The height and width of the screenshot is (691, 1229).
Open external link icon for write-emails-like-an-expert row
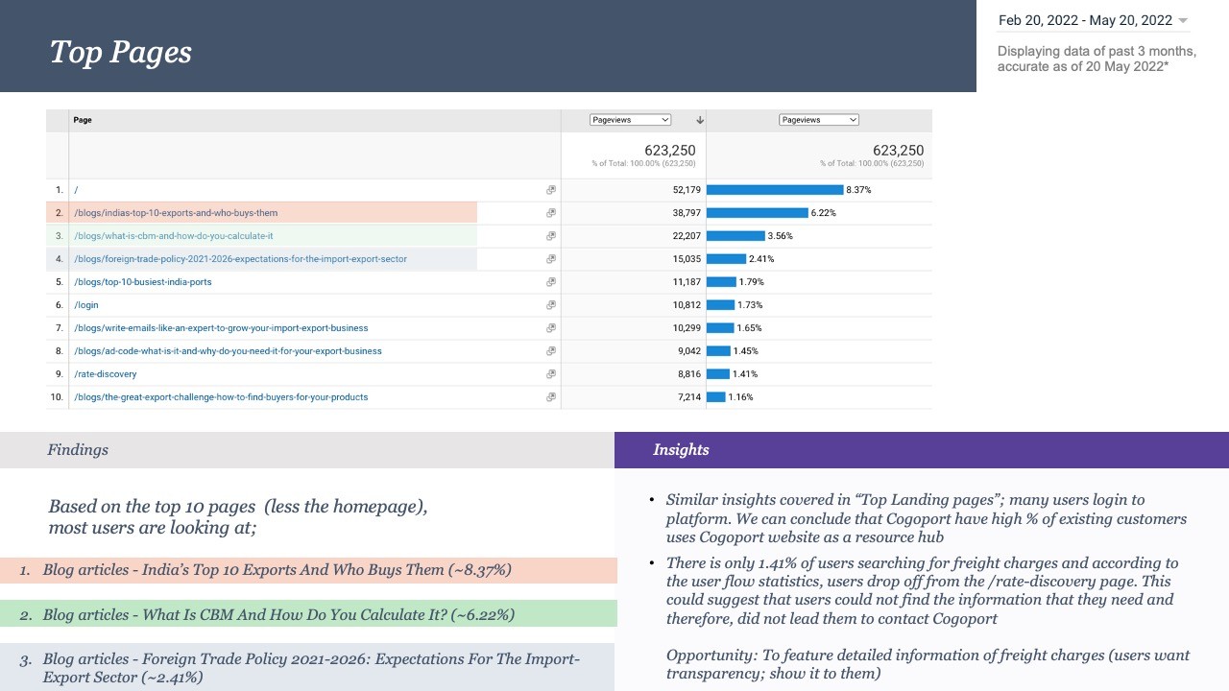point(551,328)
